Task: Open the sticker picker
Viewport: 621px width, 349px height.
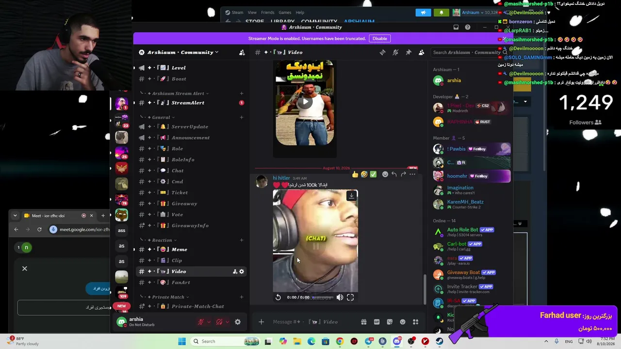Action: [x=390, y=322]
